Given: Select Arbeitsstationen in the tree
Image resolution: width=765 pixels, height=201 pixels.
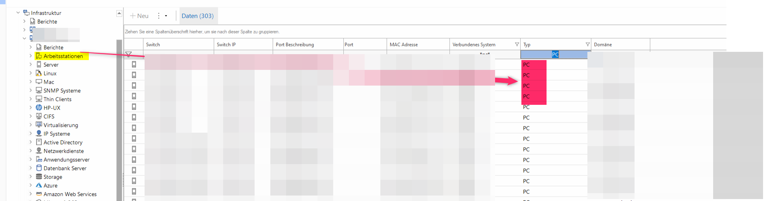Looking at the screenshot, I should click(63, 56).
